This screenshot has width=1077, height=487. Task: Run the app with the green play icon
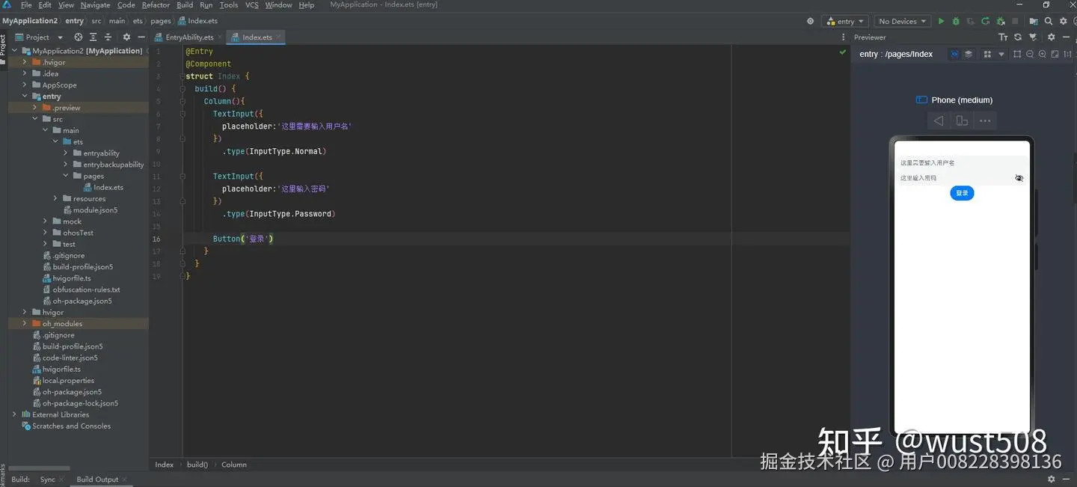[941, 22]
